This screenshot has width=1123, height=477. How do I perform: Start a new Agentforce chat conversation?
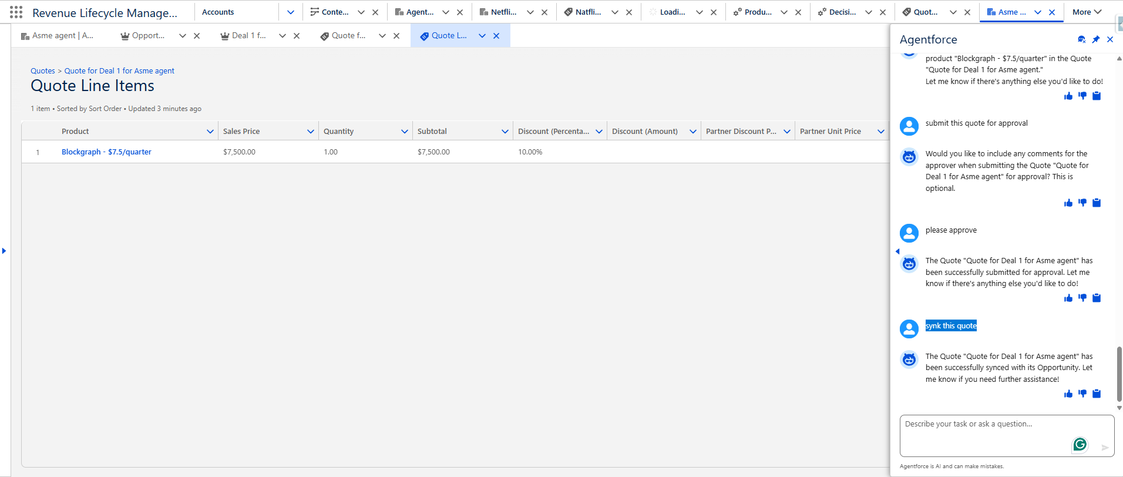click(x=1082, y=39)
